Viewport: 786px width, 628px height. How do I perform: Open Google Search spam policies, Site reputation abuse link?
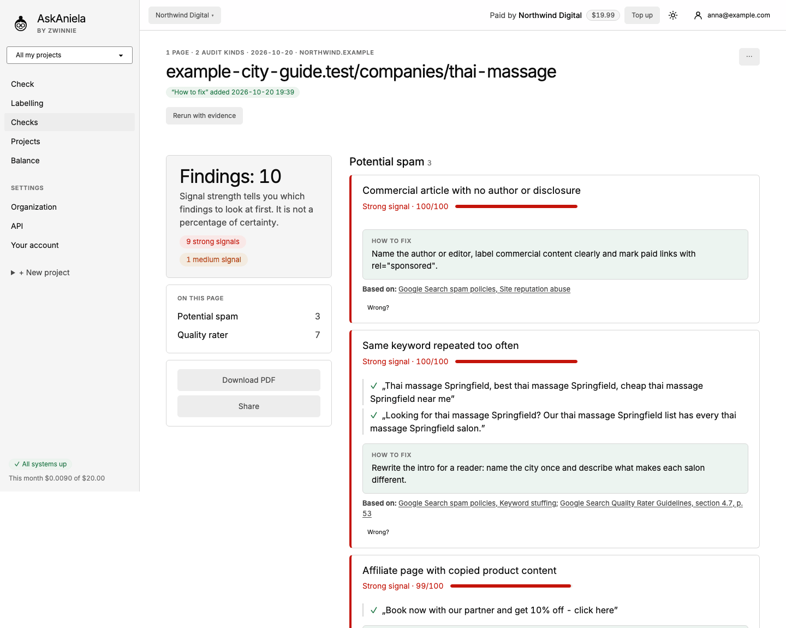(x=484, y=289)
